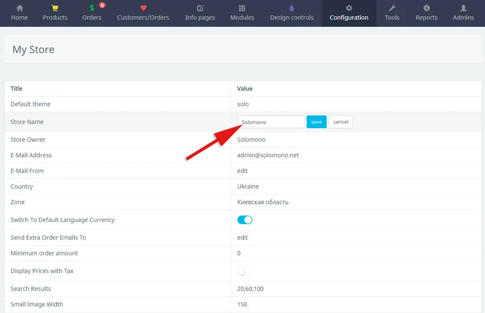This screenshot has width=485, height=313.
Task: Open Reports via the info icon
Action: pyautogui.click(x=426, y=8)
